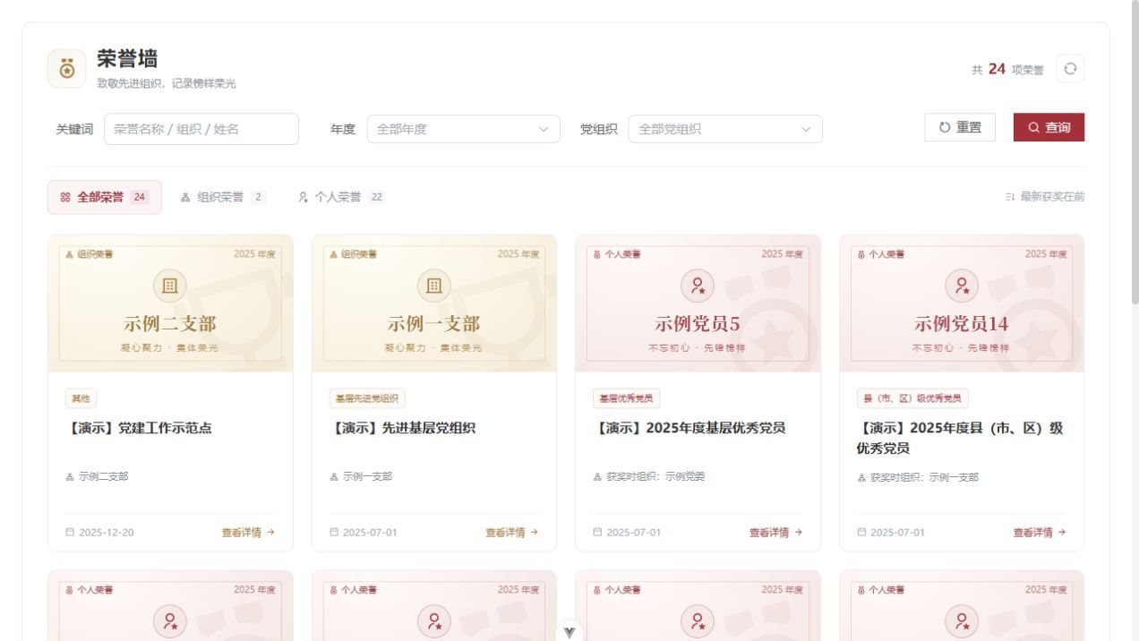Click the 个人荣誉 badge on 示例党员5 card
The height and width of the screenshot is (641, 1139).
(x=617, y=254)
